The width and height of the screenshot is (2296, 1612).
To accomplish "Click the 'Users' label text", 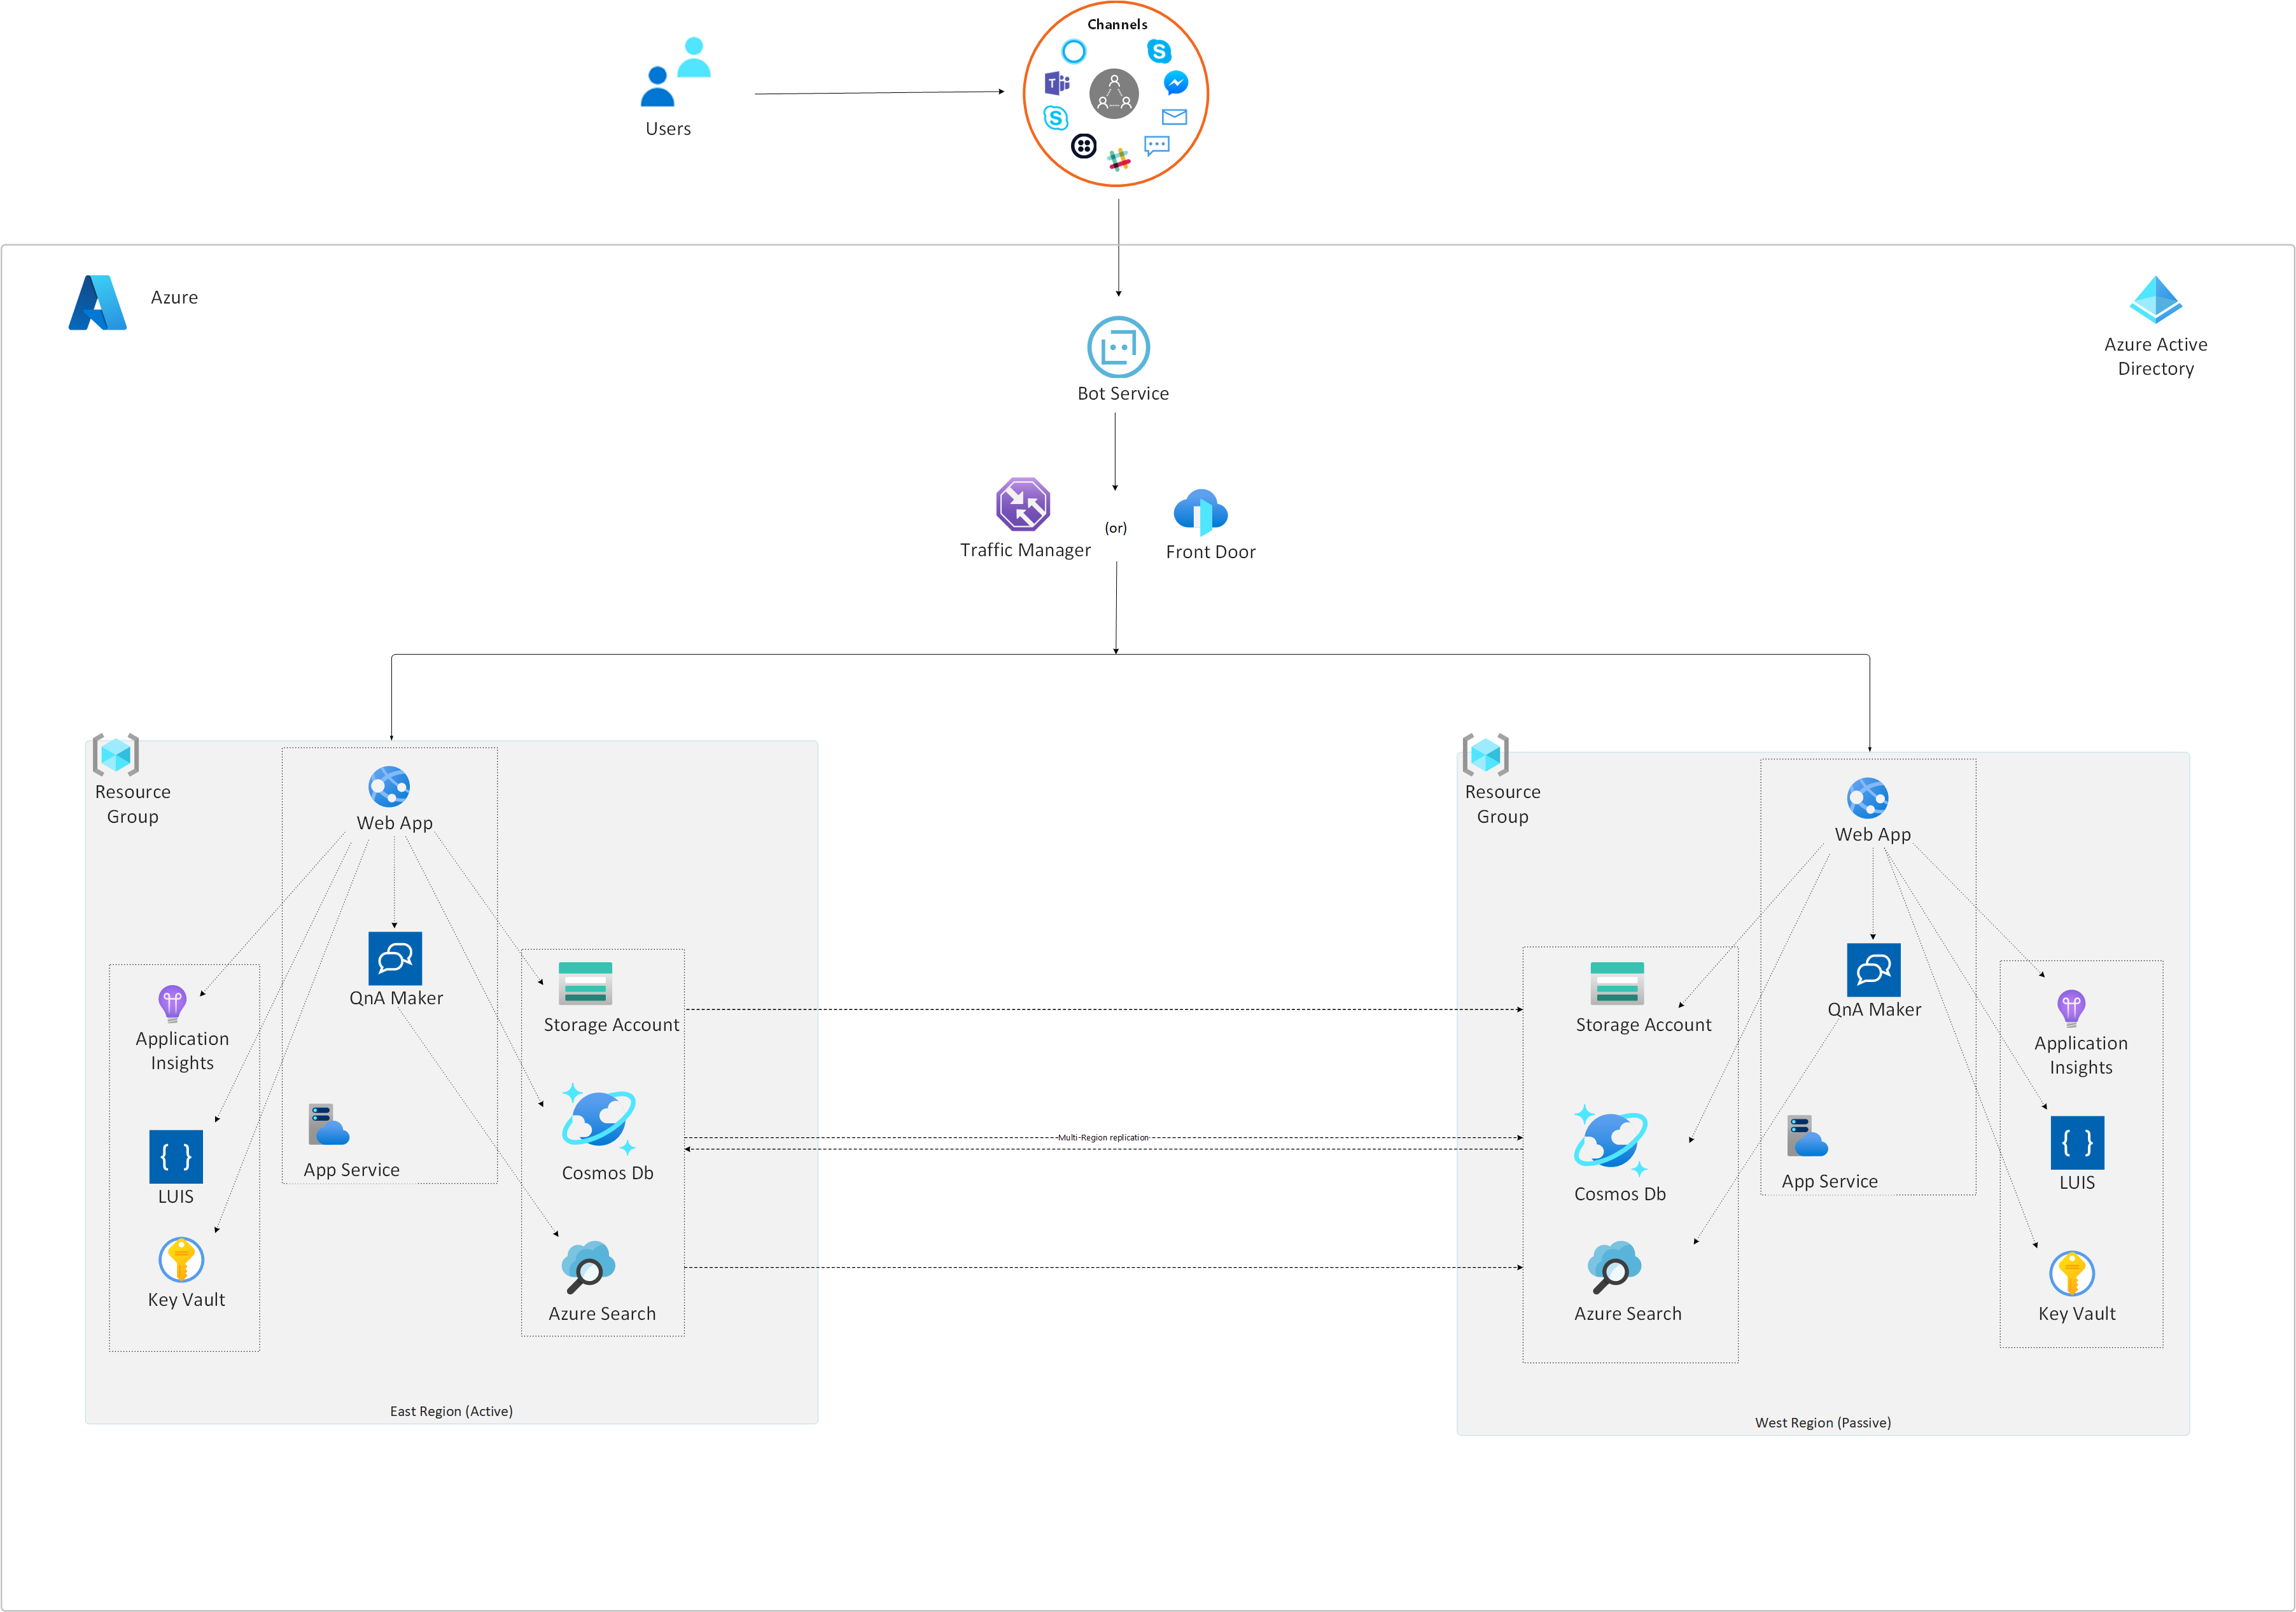I will tap(668, 128).
